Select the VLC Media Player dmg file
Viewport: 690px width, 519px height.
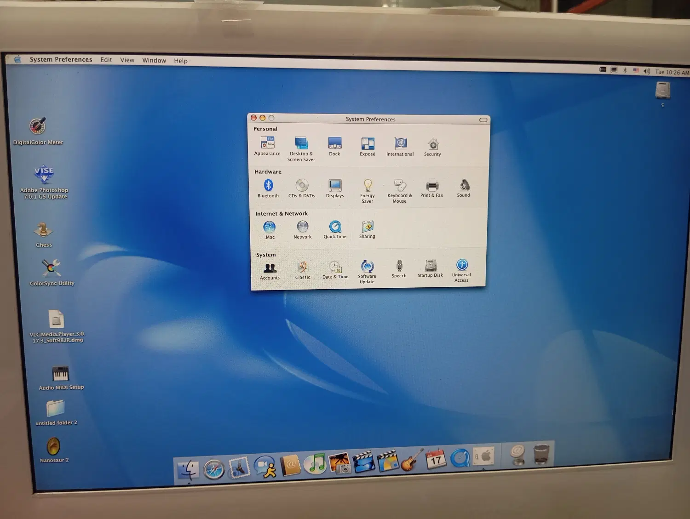click(57, 326)
